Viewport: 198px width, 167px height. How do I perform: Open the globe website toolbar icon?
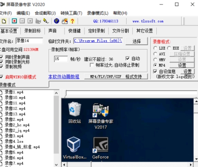56,21
